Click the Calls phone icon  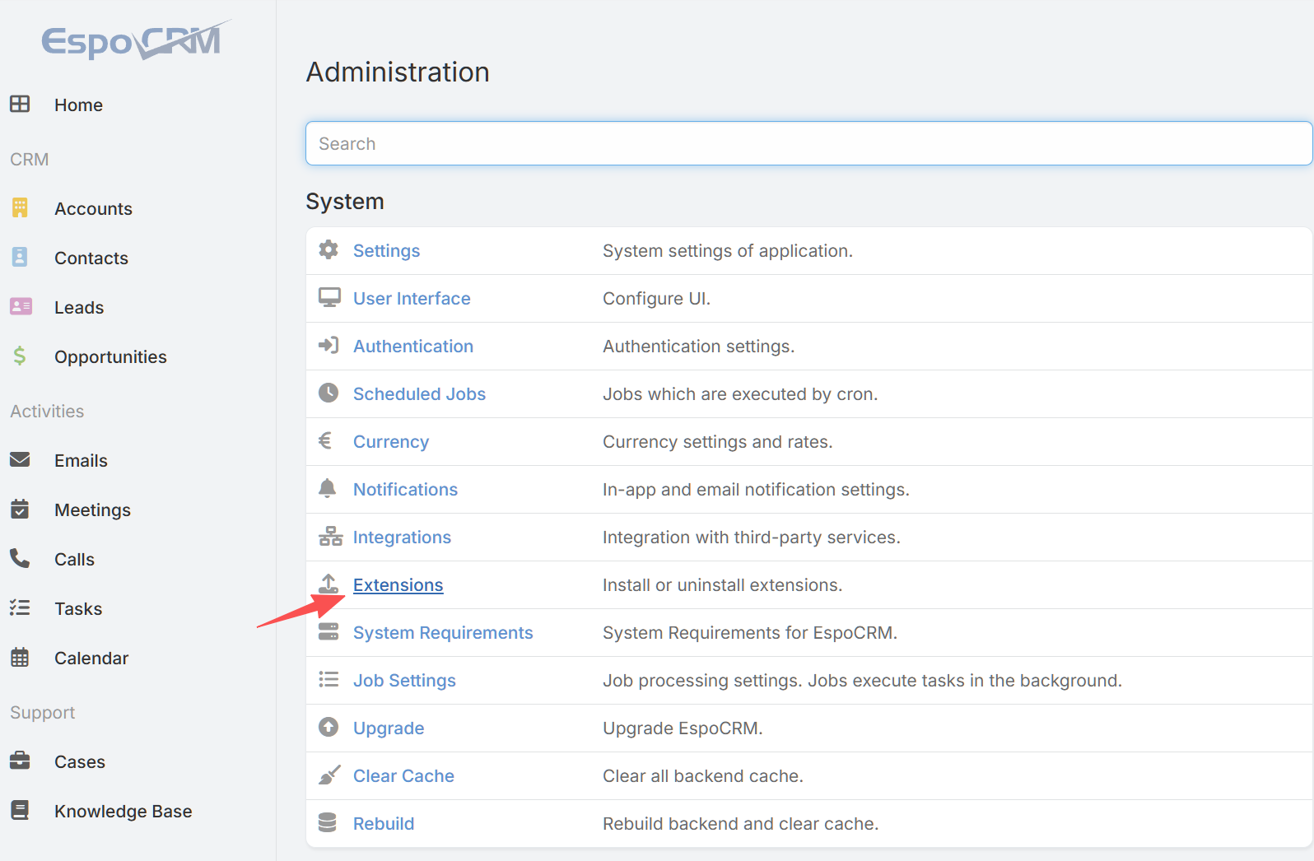20,558
